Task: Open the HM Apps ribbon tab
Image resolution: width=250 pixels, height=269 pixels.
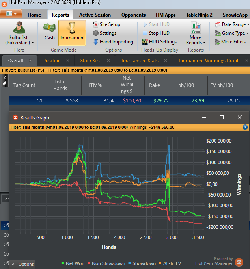Action: tap(166, 15)
